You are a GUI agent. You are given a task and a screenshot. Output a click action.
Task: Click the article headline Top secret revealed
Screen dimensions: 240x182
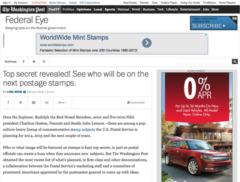(76, 79)
